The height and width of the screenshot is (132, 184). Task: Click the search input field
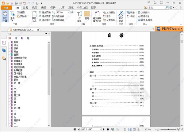[x=156, y=8]
